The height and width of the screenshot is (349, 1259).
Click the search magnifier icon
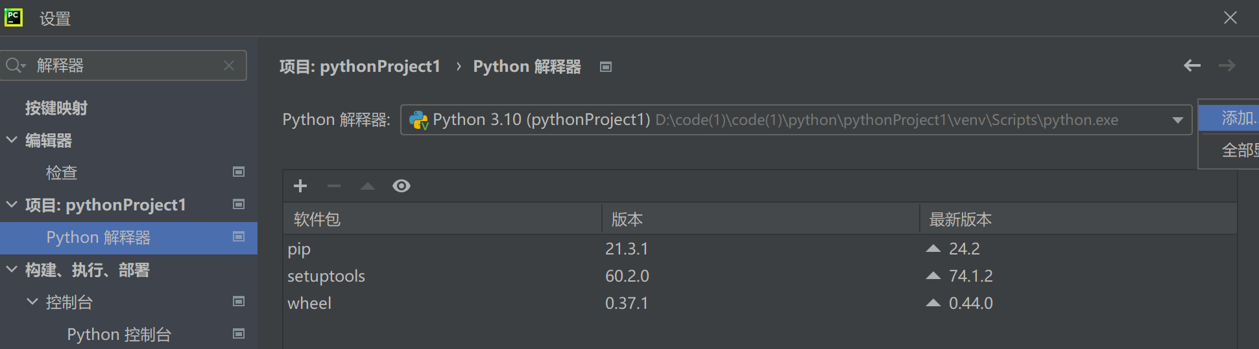14,65
